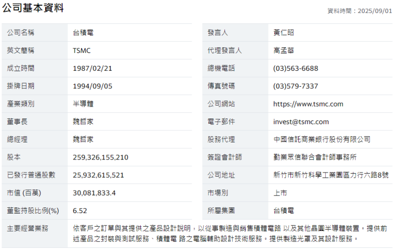Select the market cap 30,081,833.4
The image size is (399, 250).
pyautogui.click(x=94, y=193)
